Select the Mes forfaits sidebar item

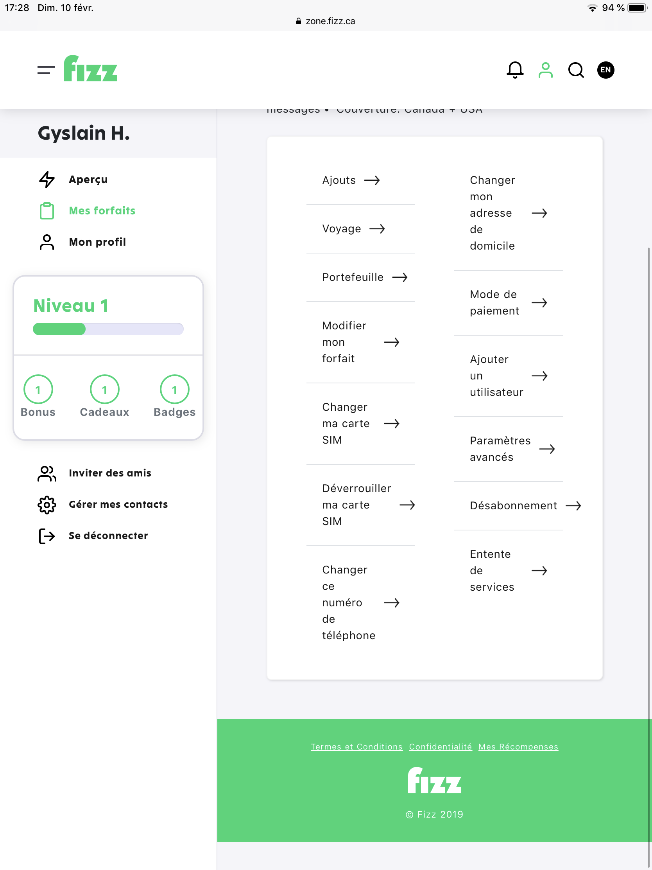pyautogui.click(x=102, y=210)
